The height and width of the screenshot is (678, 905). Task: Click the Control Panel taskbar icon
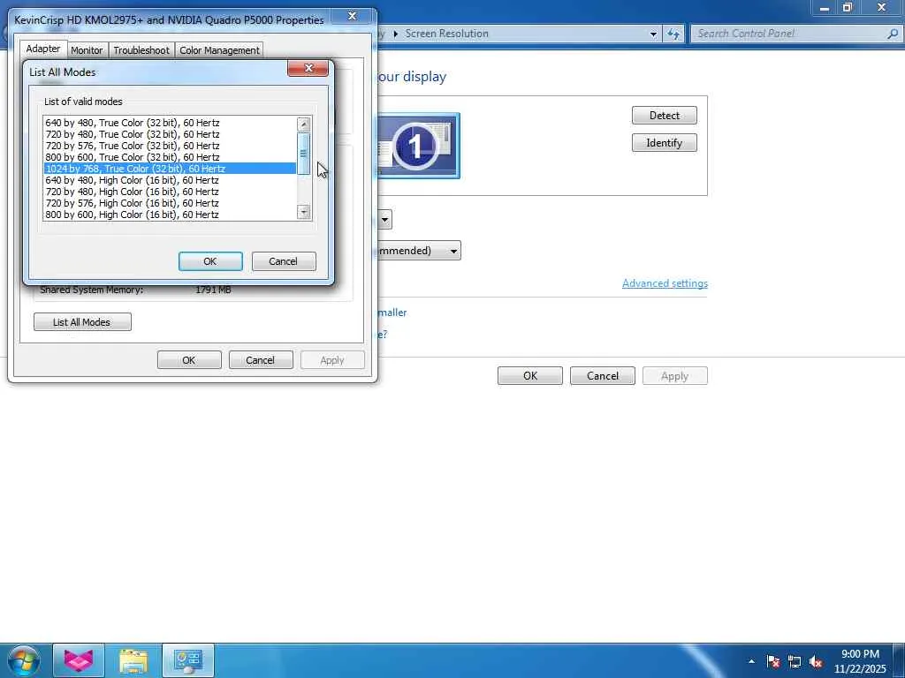(x=188, y=660)
